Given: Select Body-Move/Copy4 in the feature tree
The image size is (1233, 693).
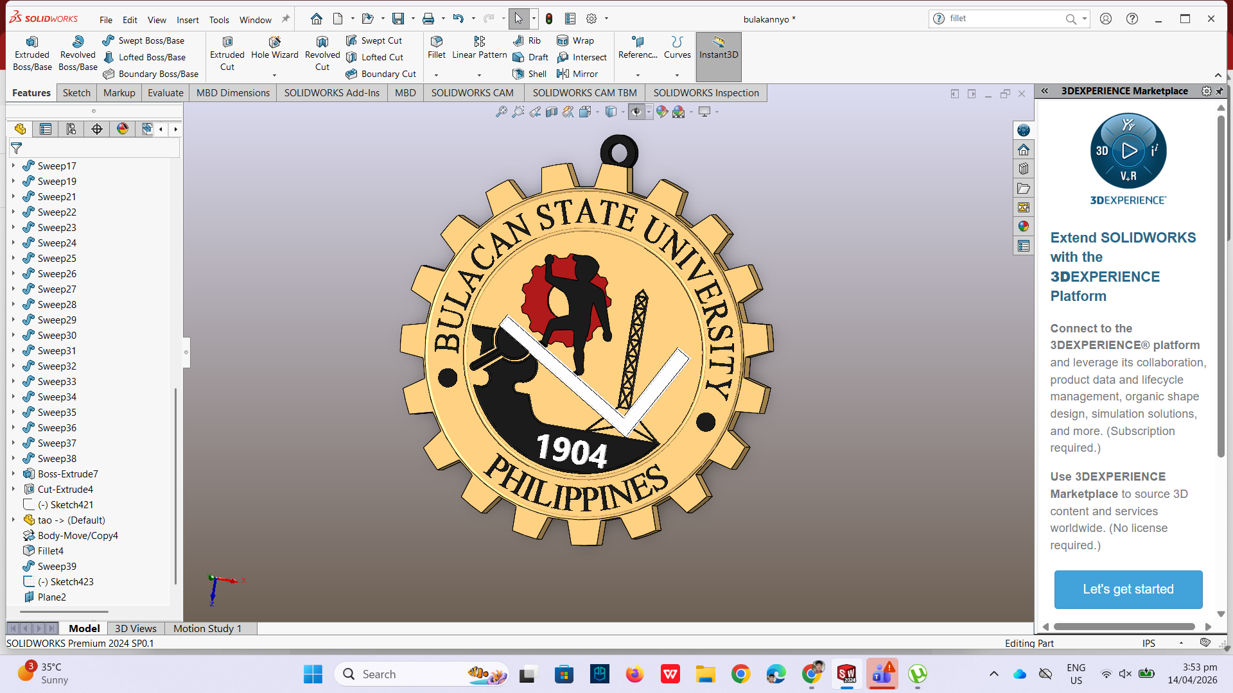Looking at the screenshot, I should coord(78,535).
